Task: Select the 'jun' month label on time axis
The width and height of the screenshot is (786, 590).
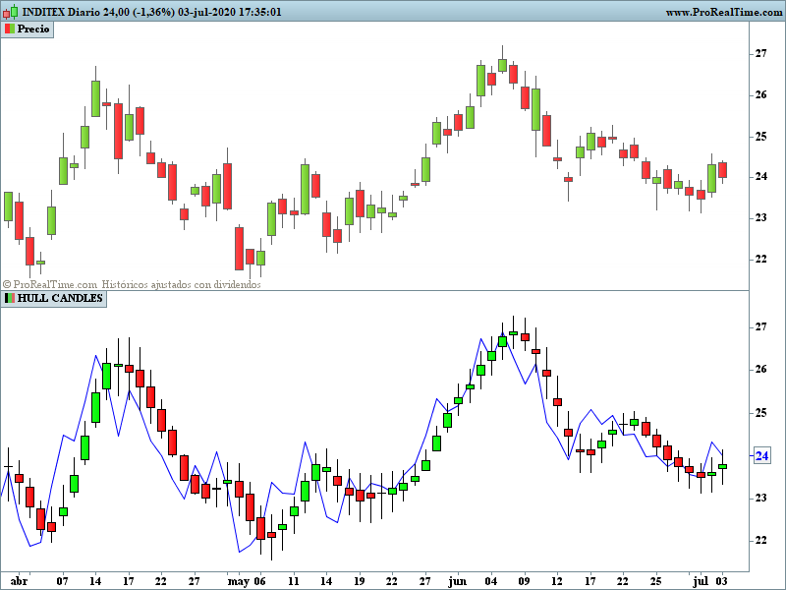Action: click(x=457, y=581)
